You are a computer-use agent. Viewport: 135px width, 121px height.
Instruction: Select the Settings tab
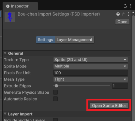pyautogui.click(x=45, y=40)
